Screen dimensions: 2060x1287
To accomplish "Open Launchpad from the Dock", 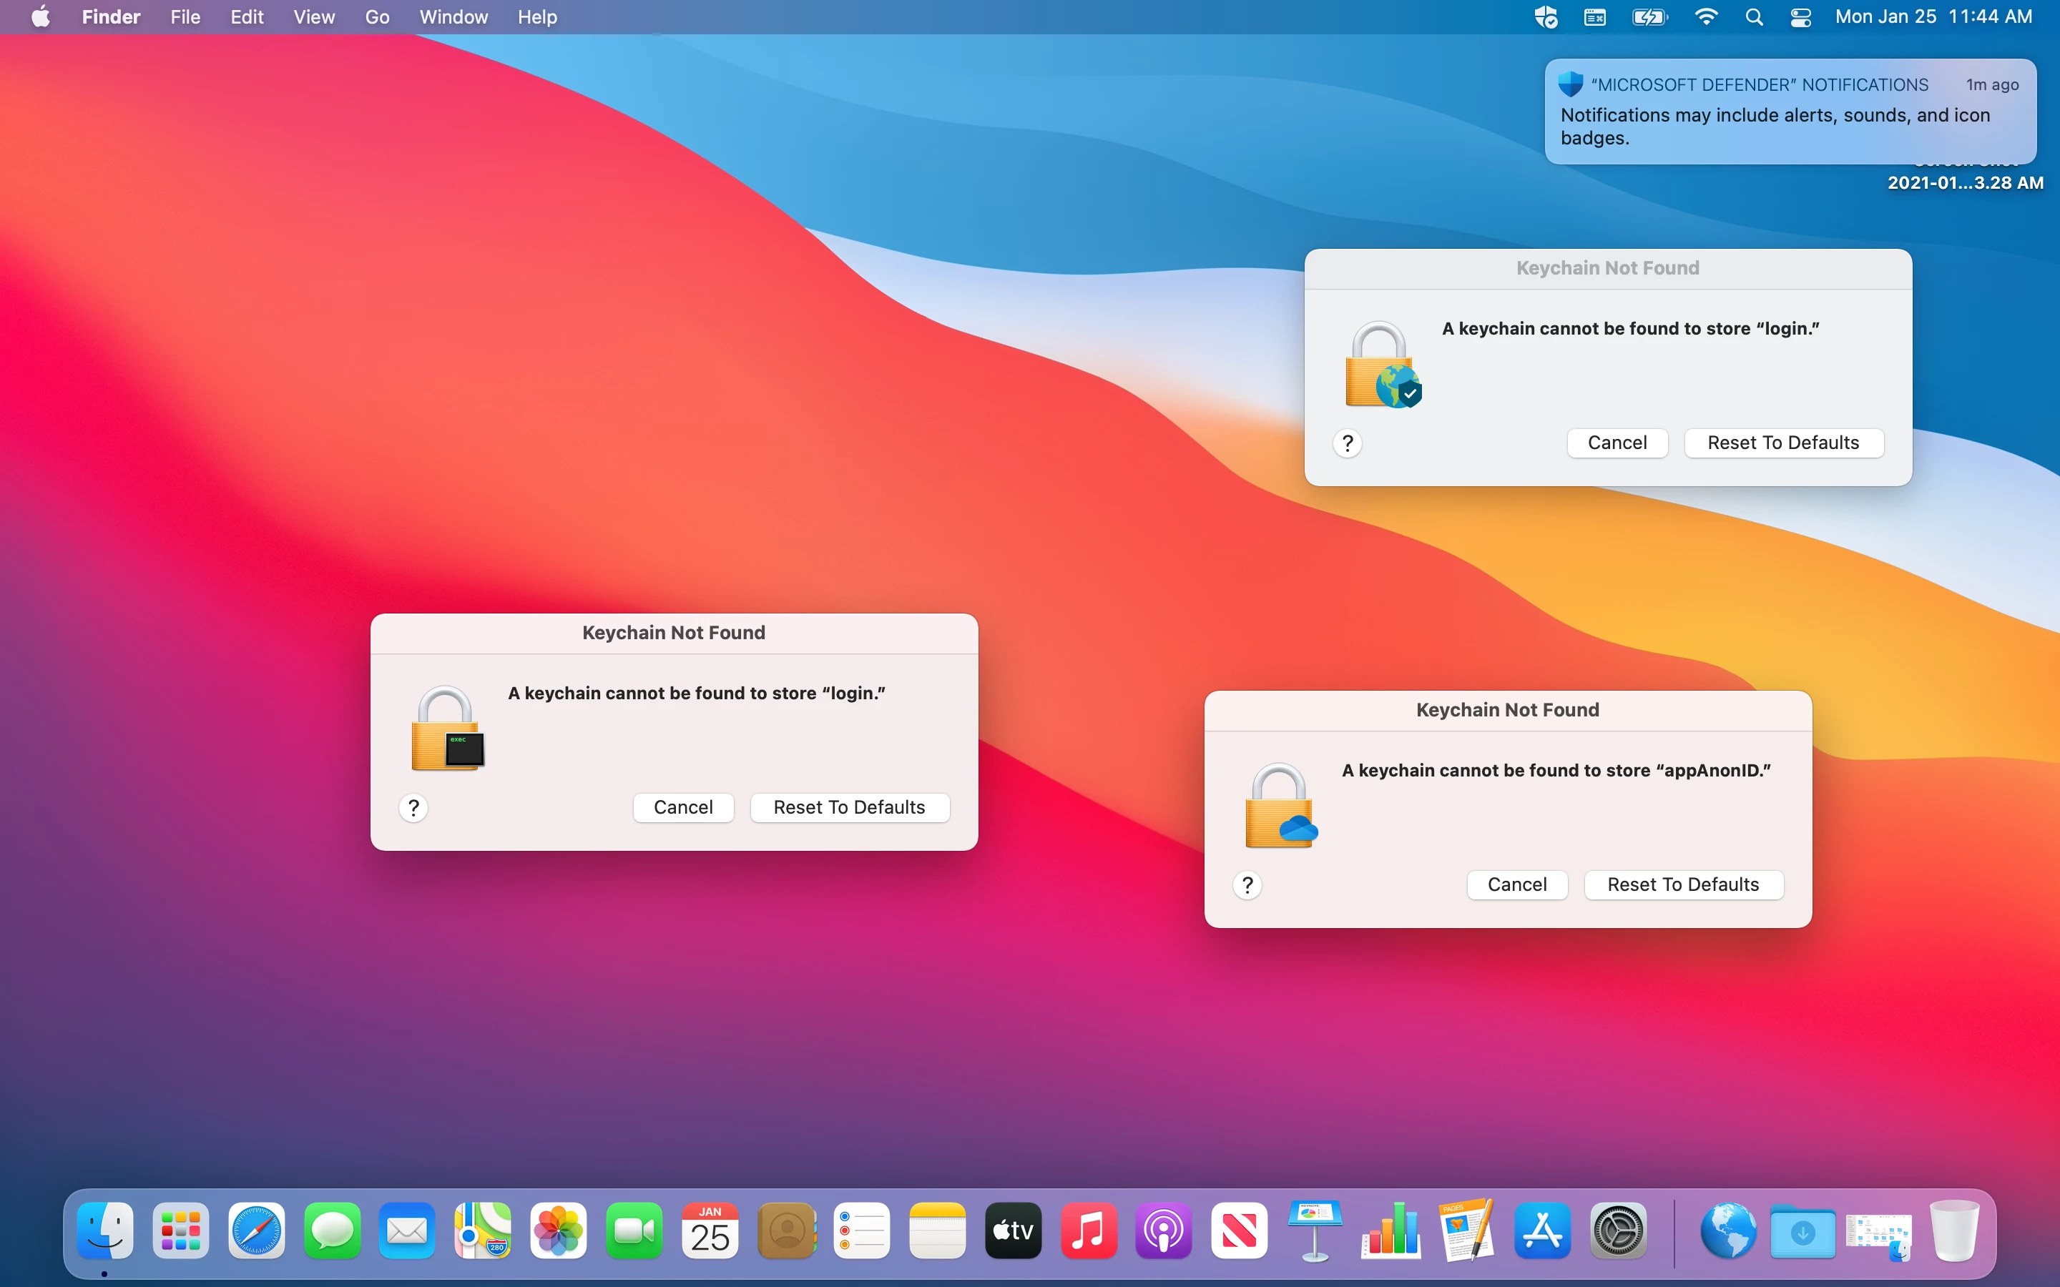I will (180, 1231).
